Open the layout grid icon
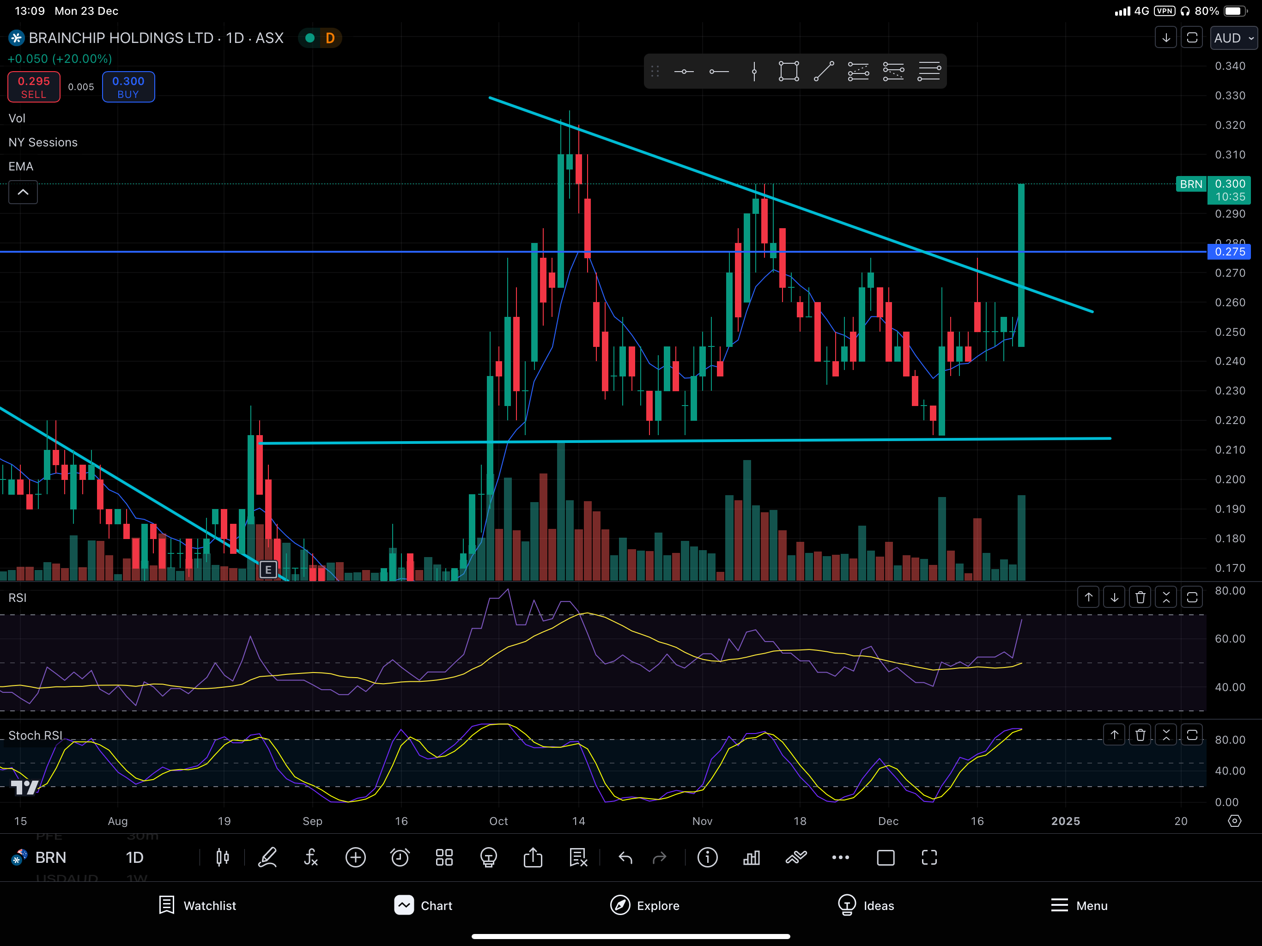The height and width of the screenshot is (946, 1262). click(x=444, y=858)
